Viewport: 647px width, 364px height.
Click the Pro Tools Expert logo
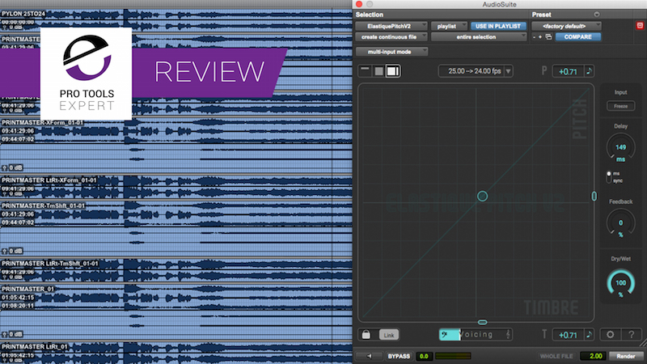point(87,74)
